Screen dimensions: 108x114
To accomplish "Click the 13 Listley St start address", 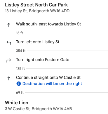I will point(37,11).
